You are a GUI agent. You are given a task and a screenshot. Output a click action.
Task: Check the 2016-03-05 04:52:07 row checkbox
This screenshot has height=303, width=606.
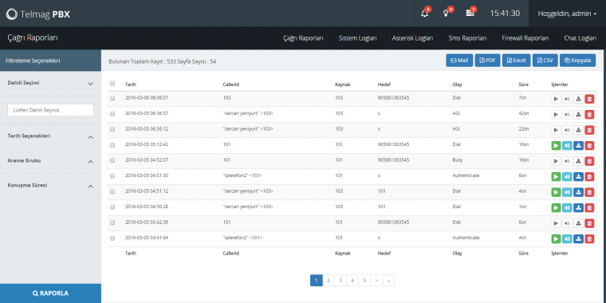point(112,160)
